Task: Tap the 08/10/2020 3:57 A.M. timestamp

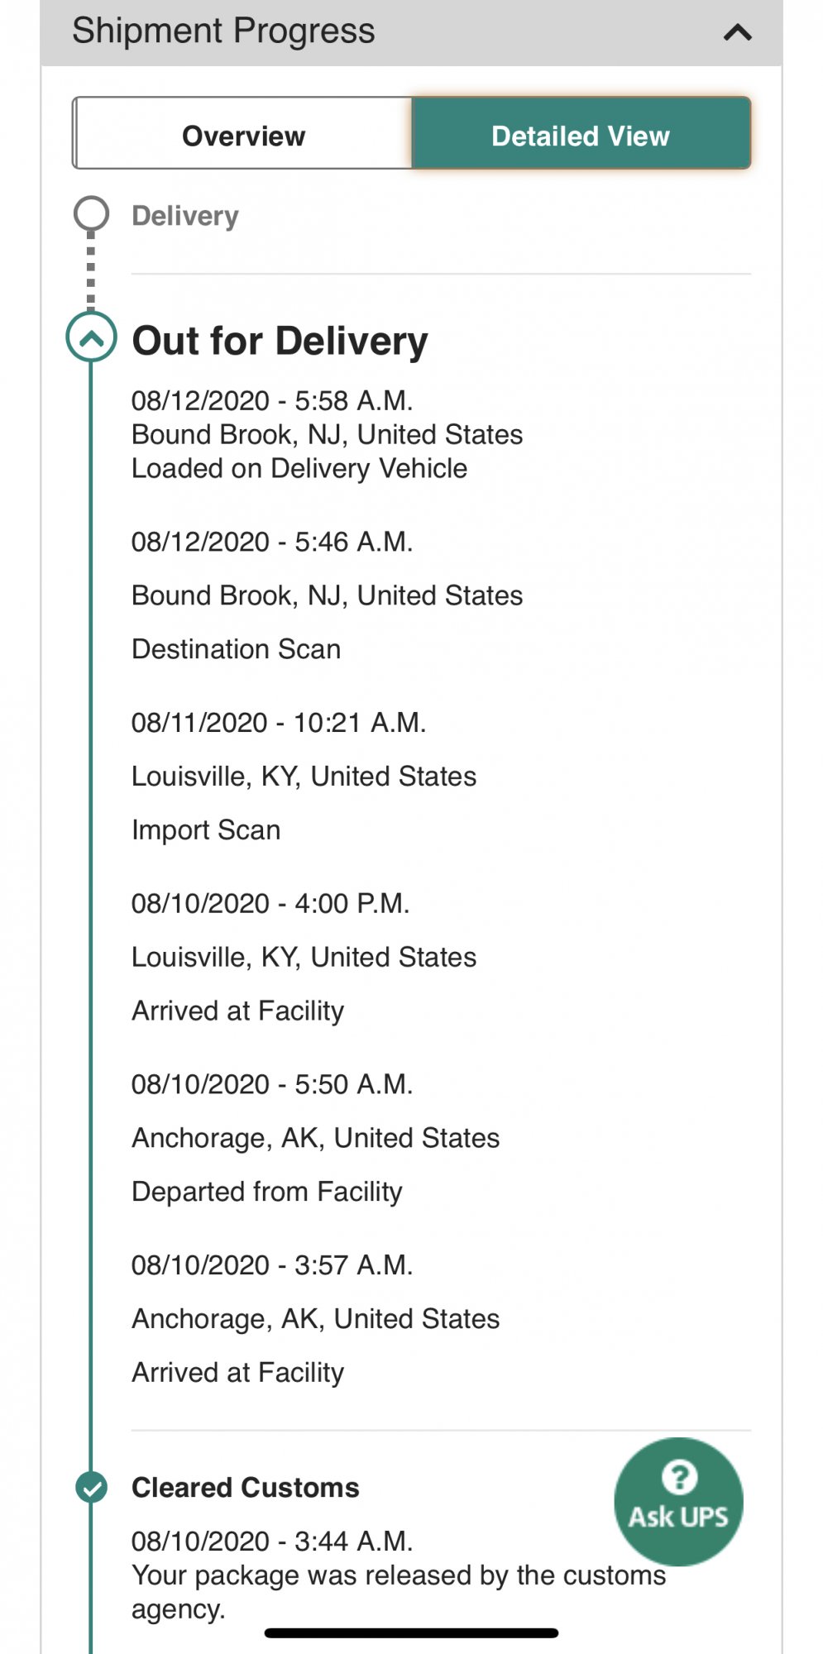Action: (272, 1265)
